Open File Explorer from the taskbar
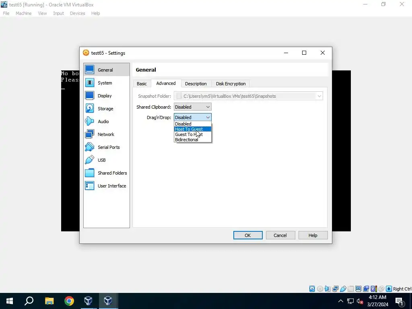 (x=49, y=301)
